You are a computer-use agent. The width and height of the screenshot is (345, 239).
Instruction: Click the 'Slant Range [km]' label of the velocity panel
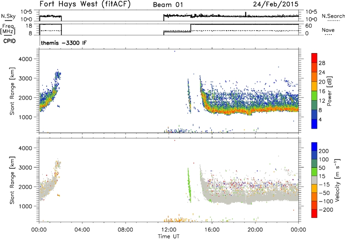pyautogui.click(x=12, y=180)
